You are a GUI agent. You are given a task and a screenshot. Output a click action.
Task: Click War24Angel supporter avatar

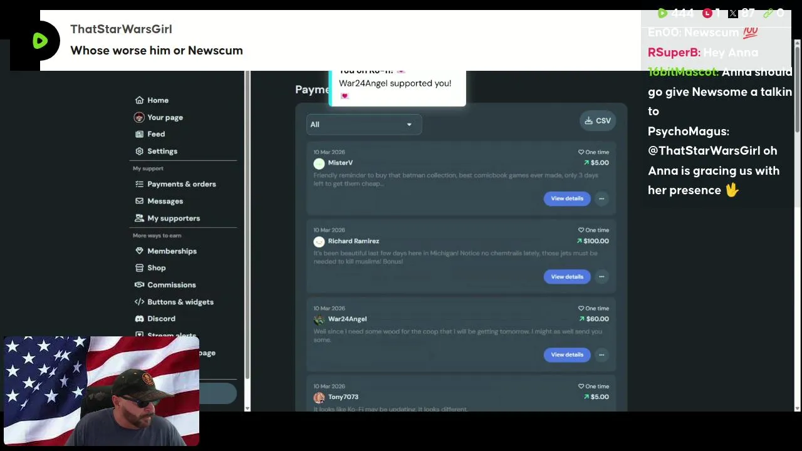pos(319,319)
